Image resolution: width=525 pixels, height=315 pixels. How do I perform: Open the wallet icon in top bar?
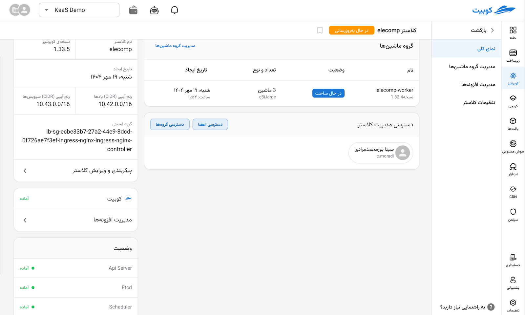pos(133,10)
